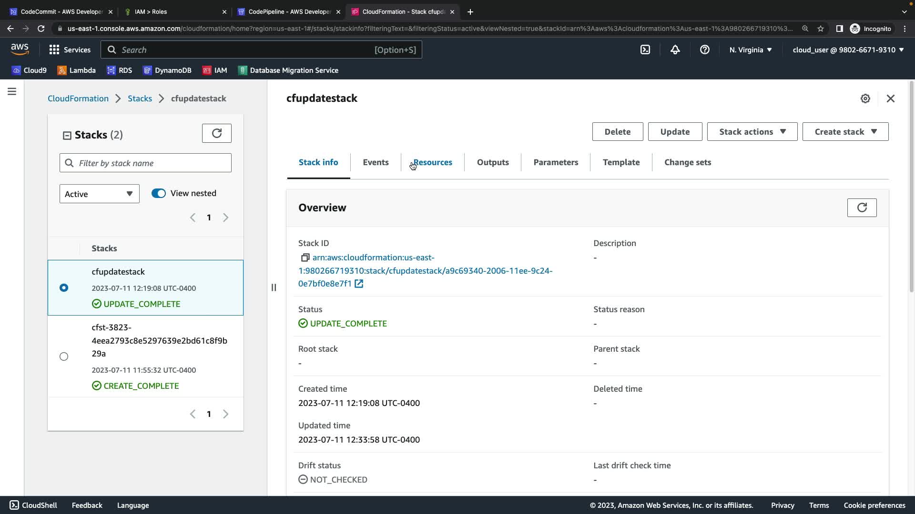The height and width of the screenshot is (514, 915).
Task: Copy the Stack ID to clipboard
Action: [x=305, y=257]
